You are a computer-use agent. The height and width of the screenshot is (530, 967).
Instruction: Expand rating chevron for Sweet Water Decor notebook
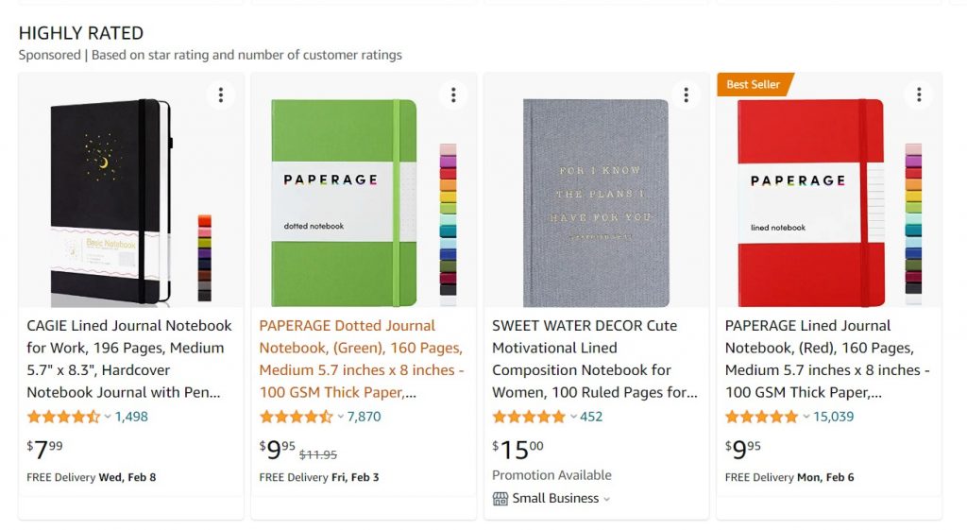pyautogui.click(x=573, y=417)
